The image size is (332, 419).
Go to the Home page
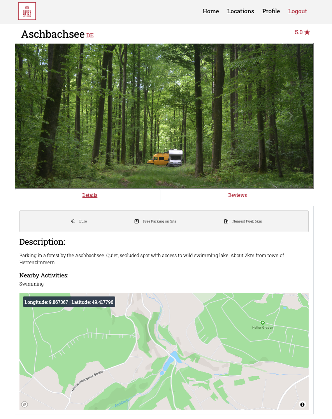pos(211,11)
